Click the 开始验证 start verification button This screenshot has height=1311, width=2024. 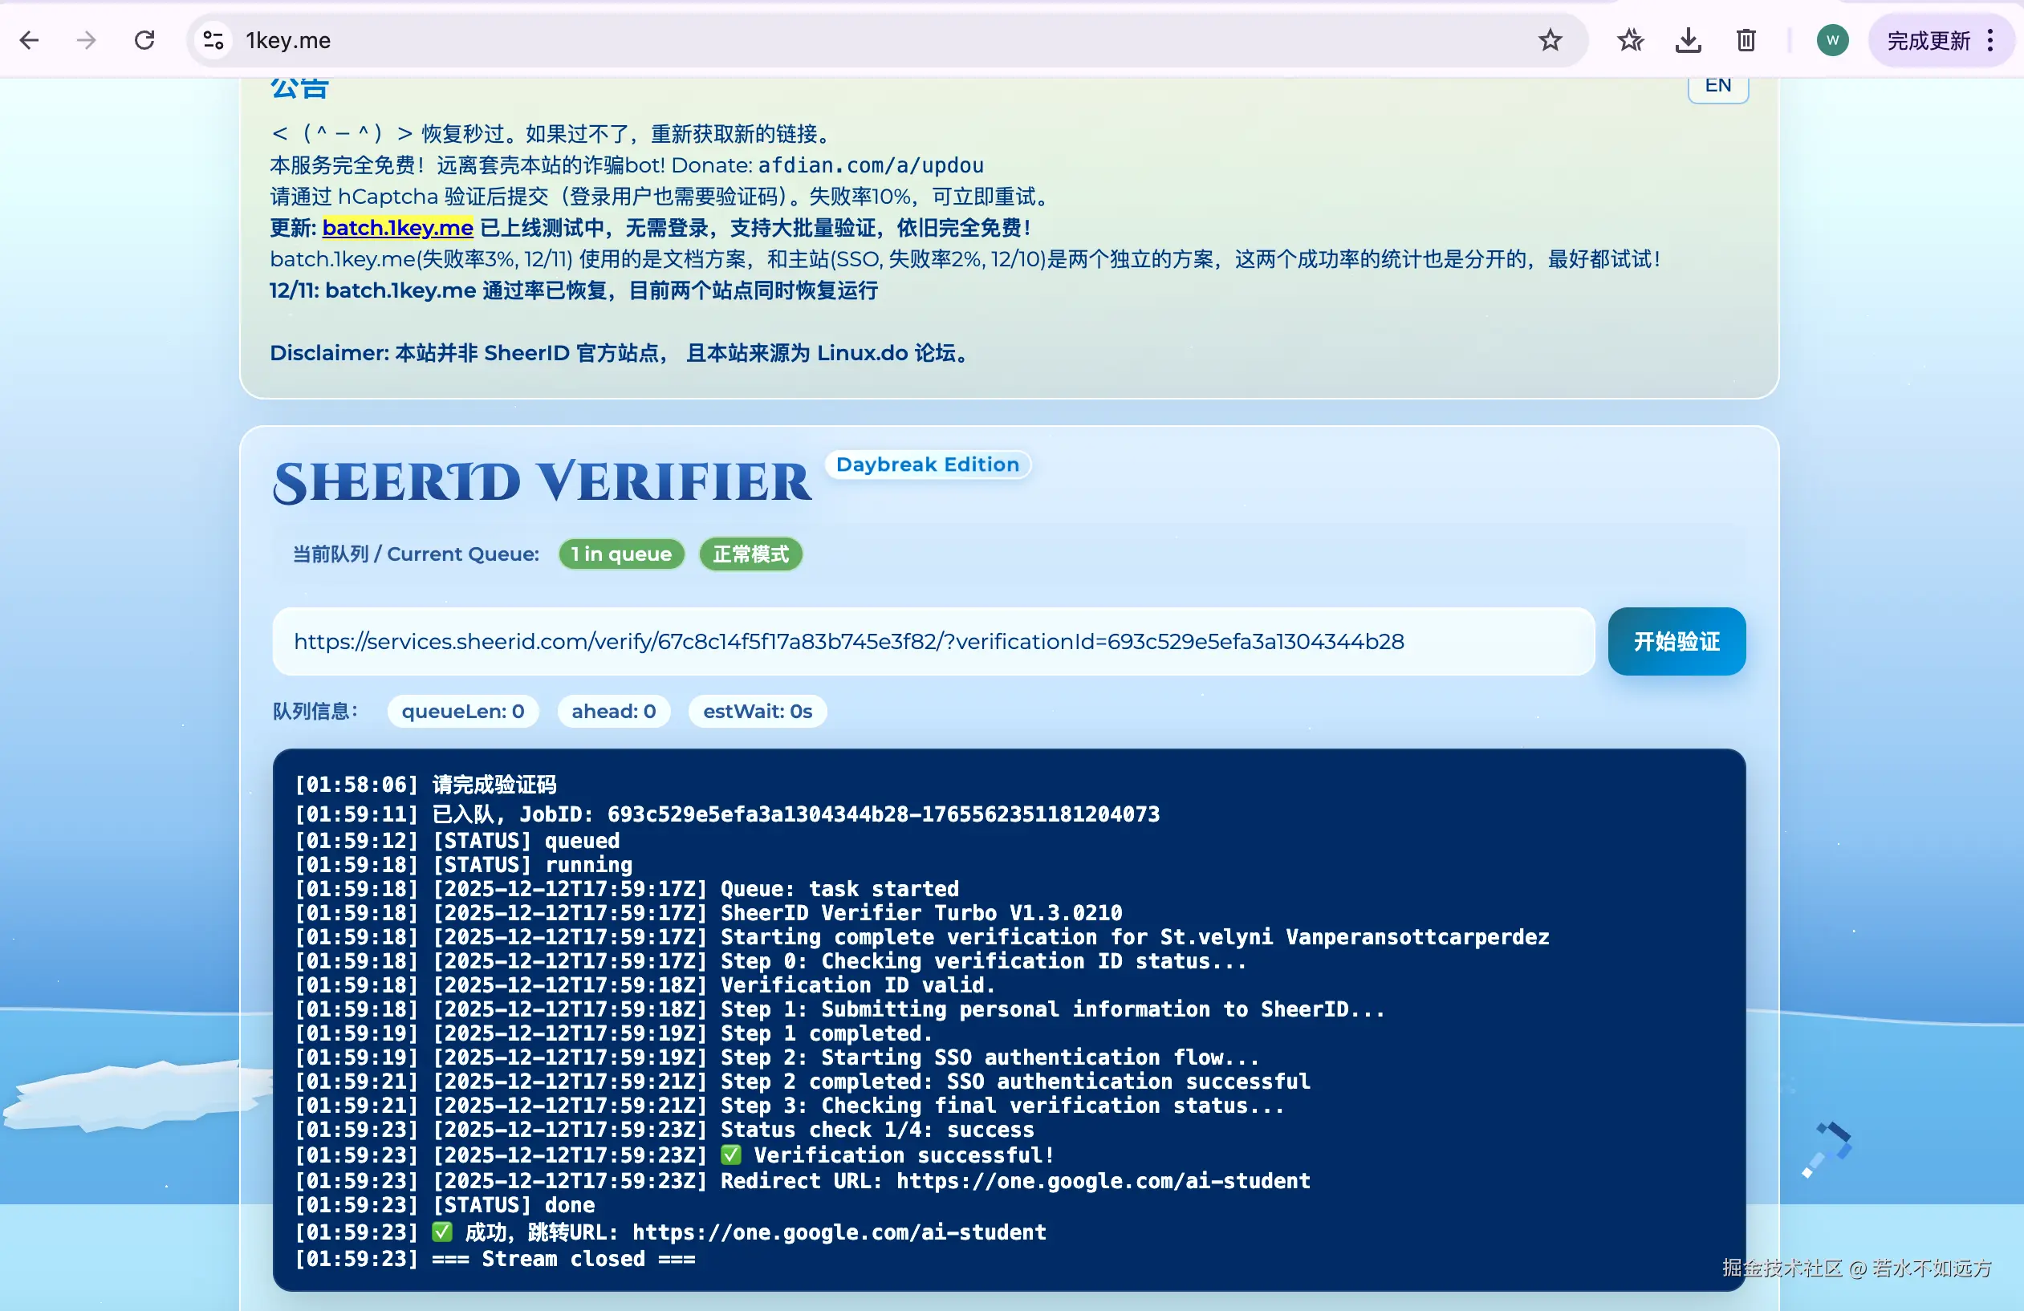1676,641
